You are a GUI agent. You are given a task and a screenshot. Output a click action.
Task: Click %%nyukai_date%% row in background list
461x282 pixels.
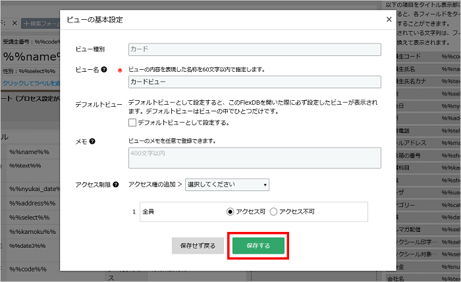point(34,189)
